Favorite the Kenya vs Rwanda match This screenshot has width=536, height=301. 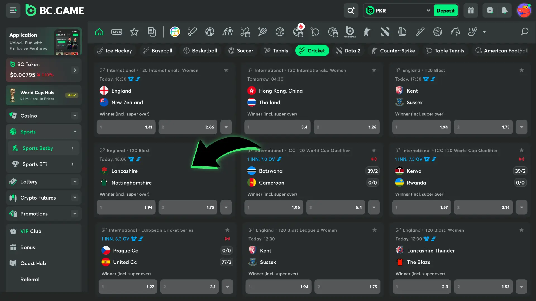[x=521, y=150]
